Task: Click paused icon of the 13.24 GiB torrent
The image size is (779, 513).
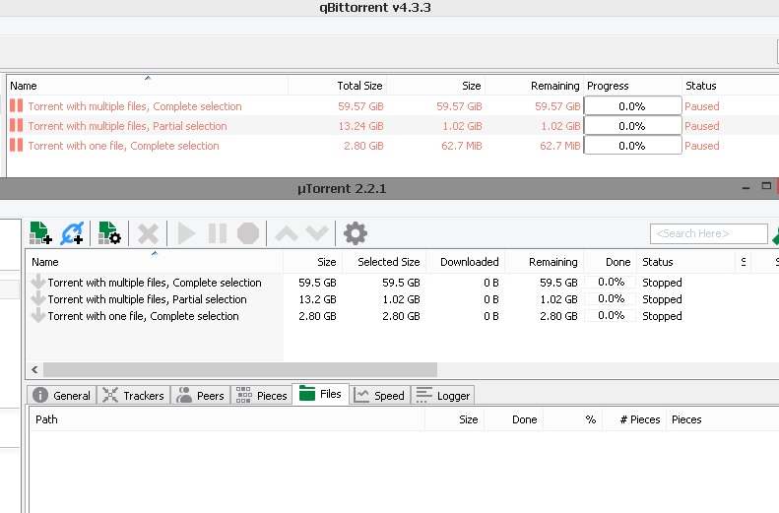Action: click(x=17, y=125)
